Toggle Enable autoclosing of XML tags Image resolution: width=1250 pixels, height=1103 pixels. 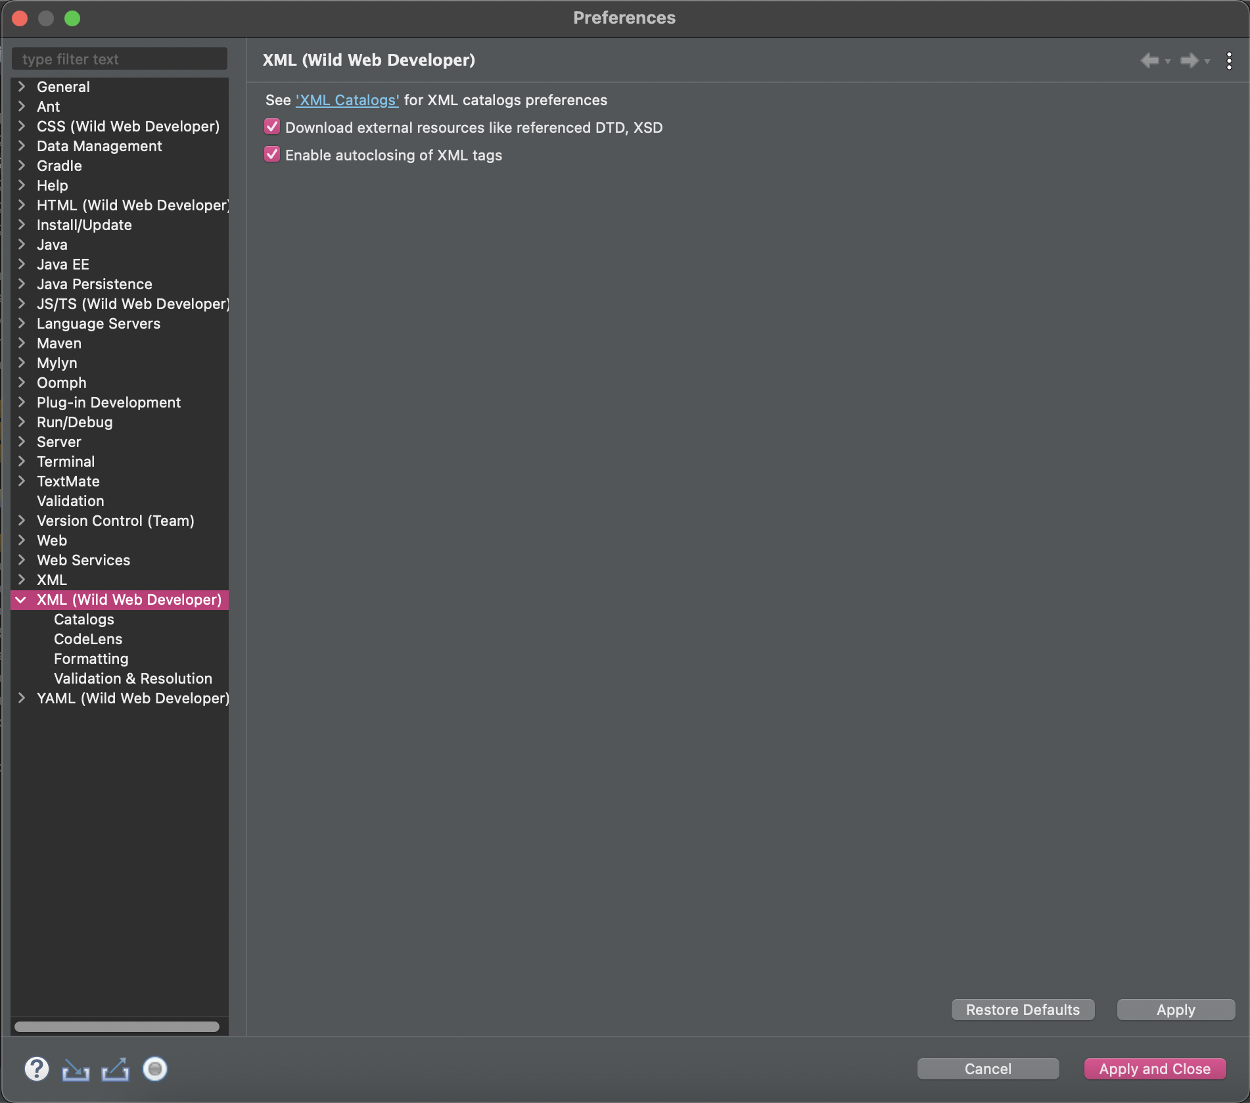272,154
